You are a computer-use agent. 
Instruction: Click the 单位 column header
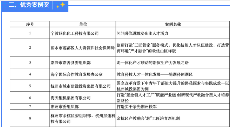coord(83,24)
